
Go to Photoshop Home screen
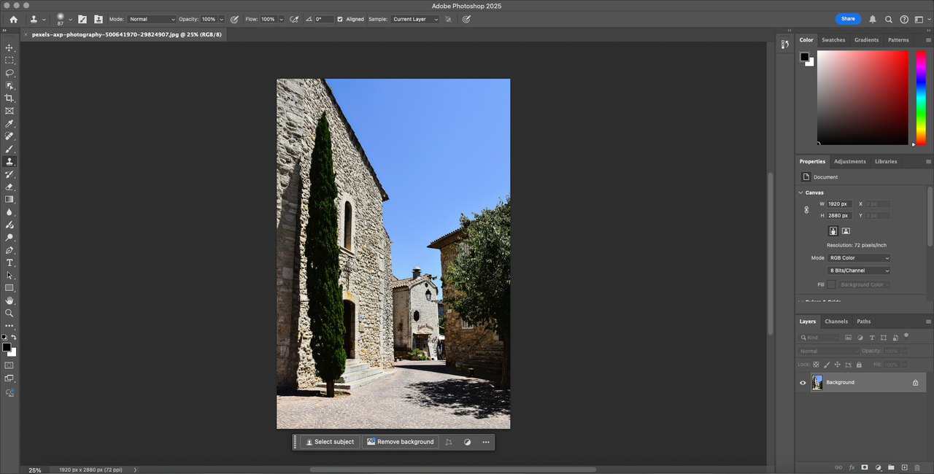[x=13, y=19]
